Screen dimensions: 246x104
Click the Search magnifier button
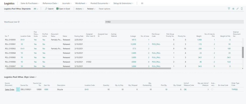pos(49,9)
